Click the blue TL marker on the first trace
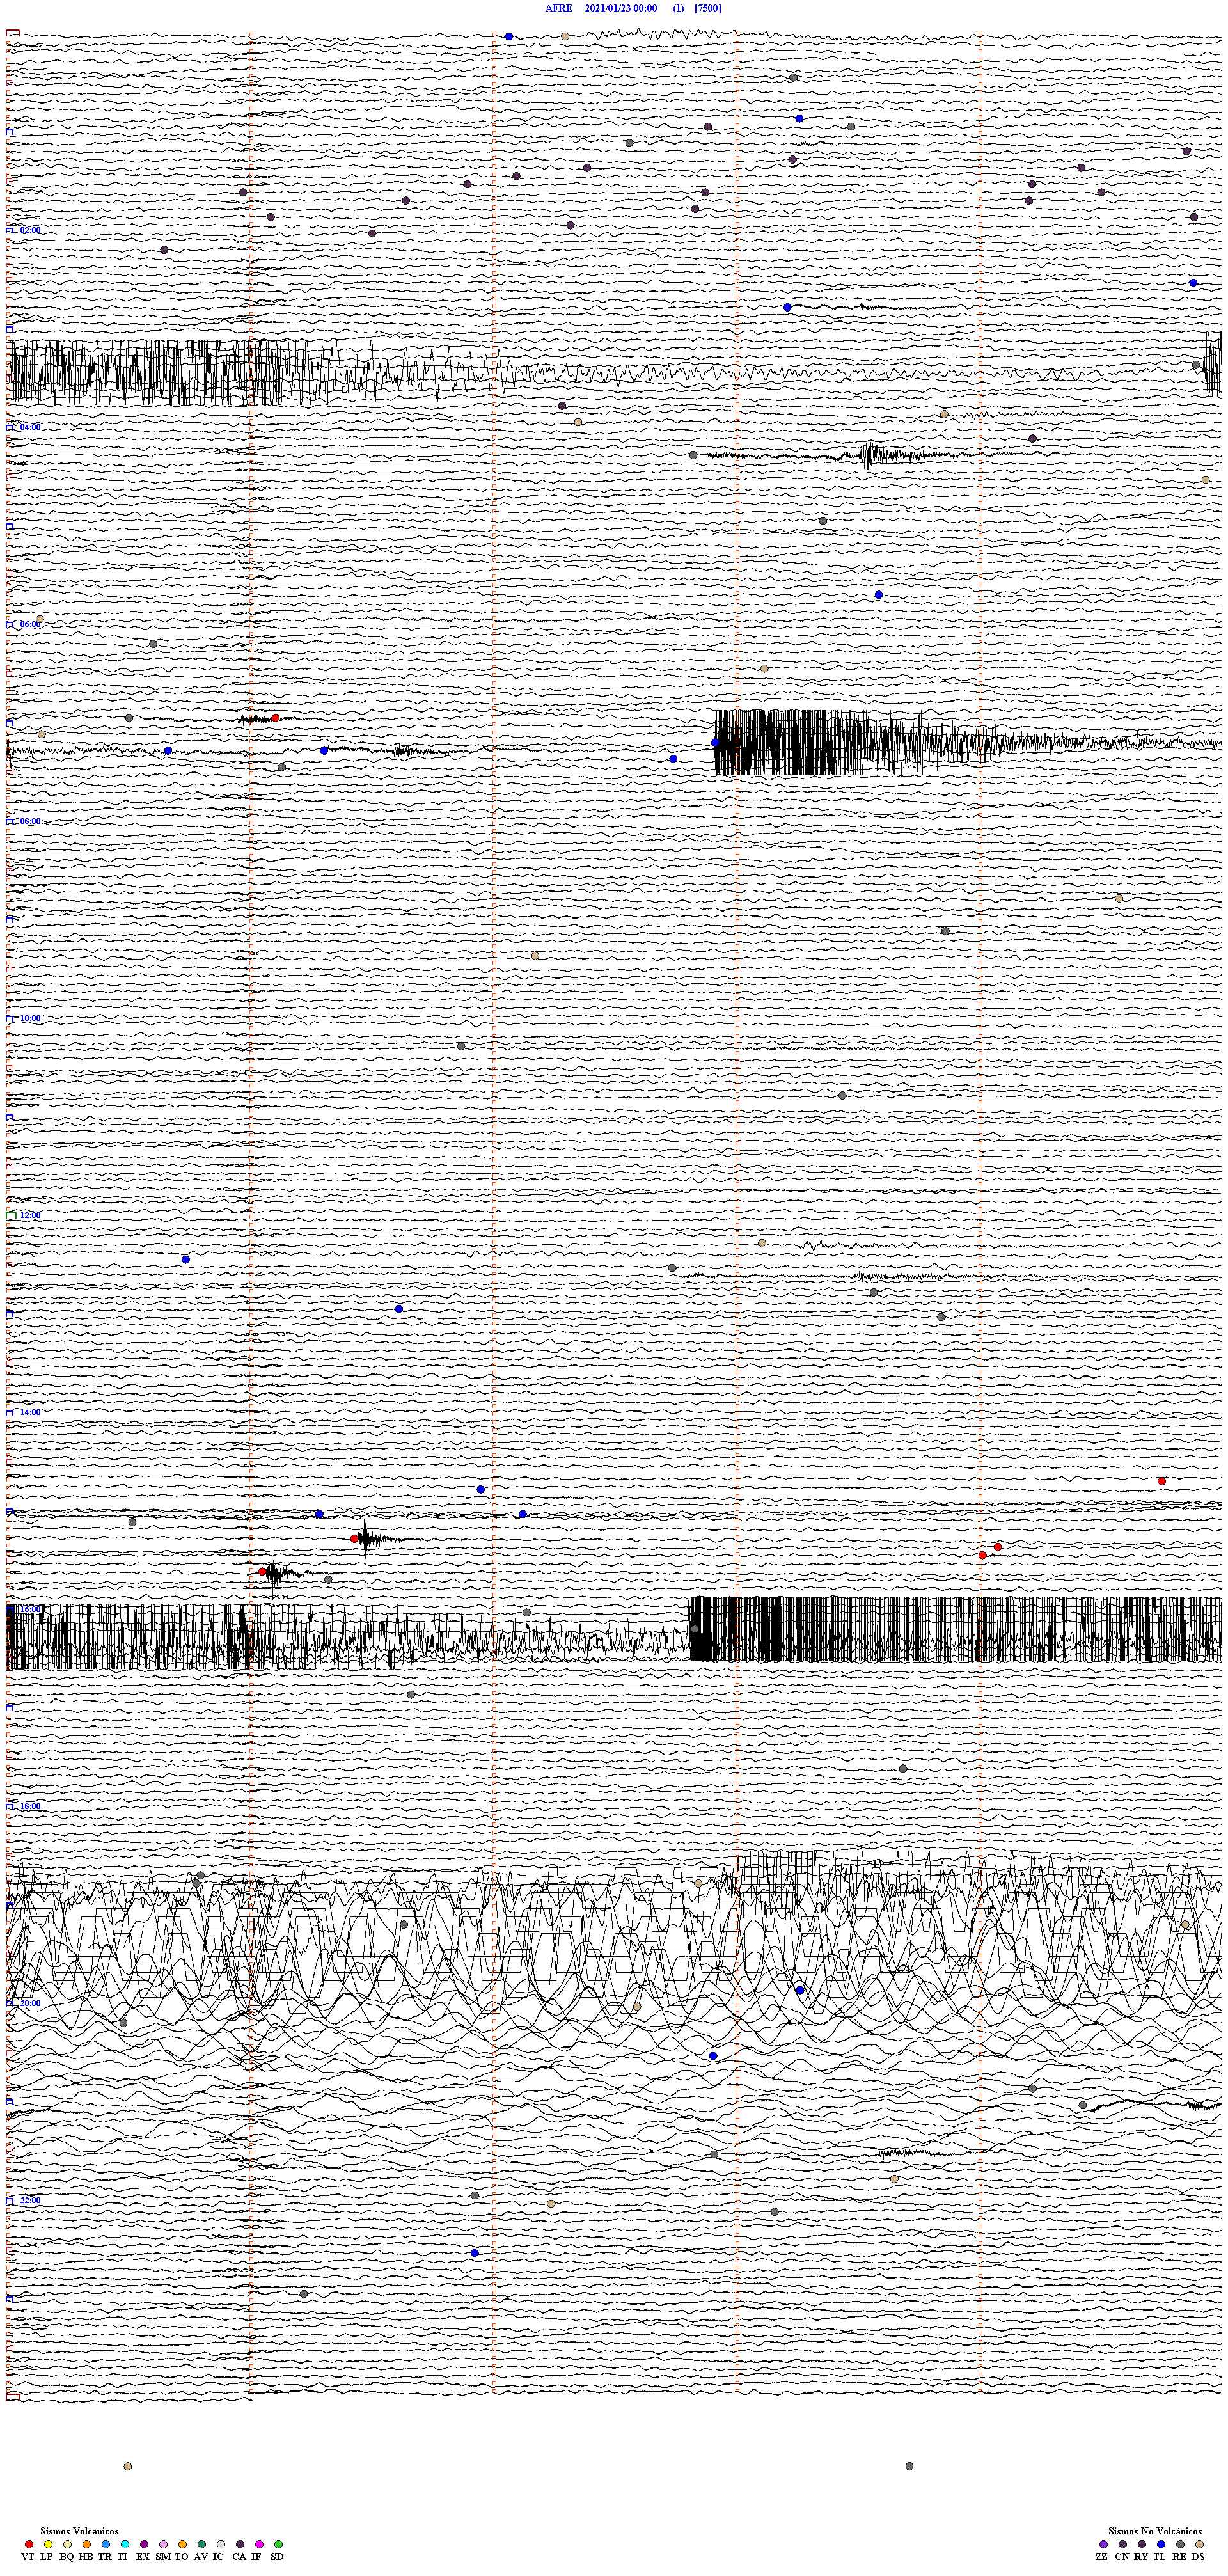Image resolution: width=1228 pixels, height=2576 pixels. (x=509, y=36)
